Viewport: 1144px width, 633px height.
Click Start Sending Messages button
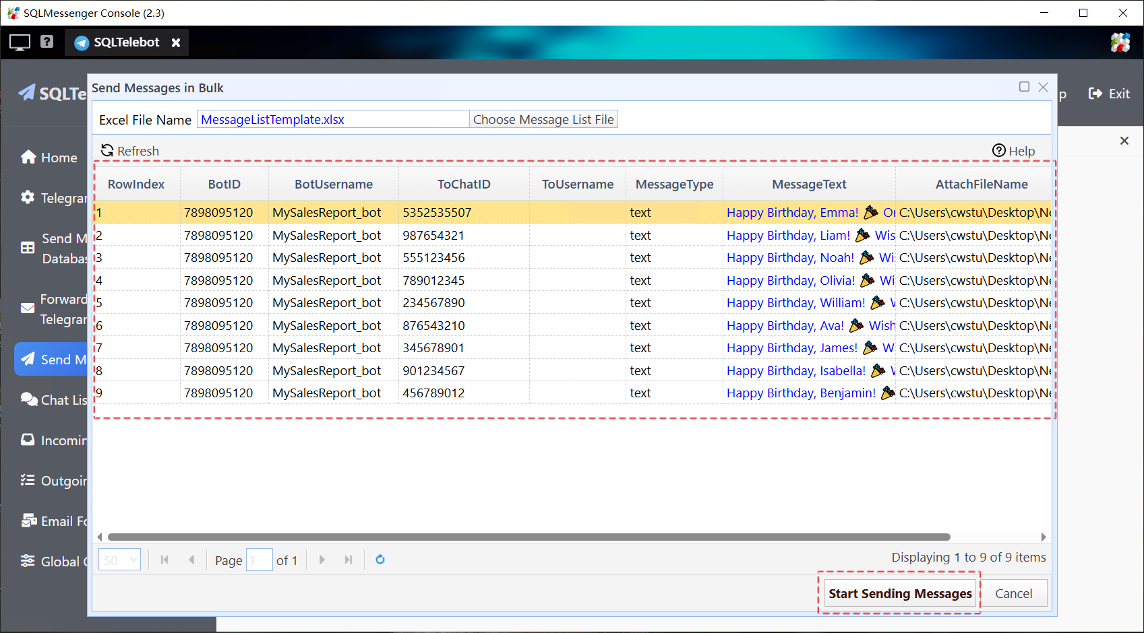click(899, 593)
